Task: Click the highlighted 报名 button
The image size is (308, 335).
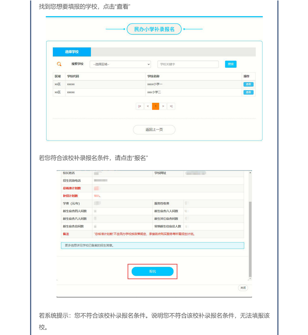Action: [152, 271]
